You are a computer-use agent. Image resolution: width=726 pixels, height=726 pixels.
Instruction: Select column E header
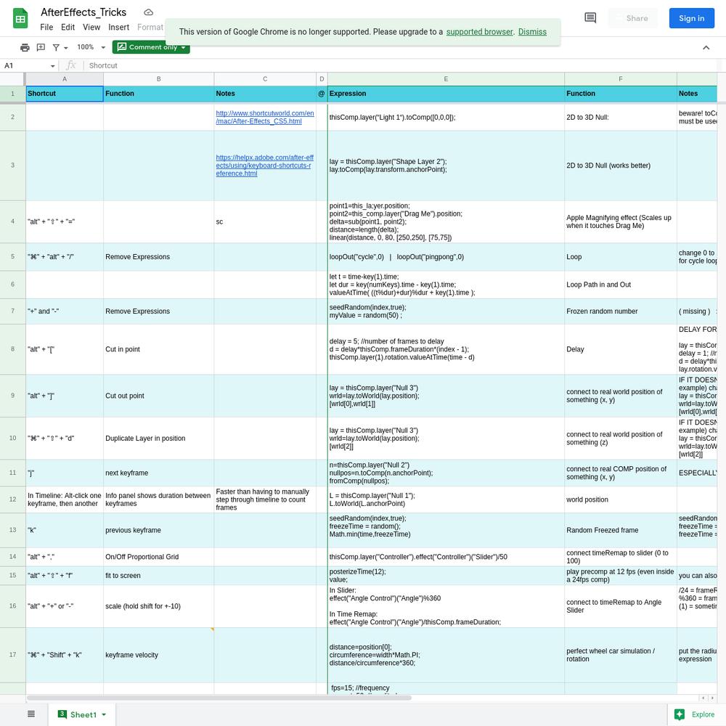pos(446,79)
